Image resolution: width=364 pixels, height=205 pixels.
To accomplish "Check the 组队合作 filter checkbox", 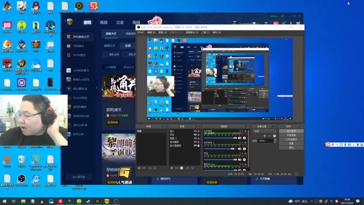I will 106,55.
